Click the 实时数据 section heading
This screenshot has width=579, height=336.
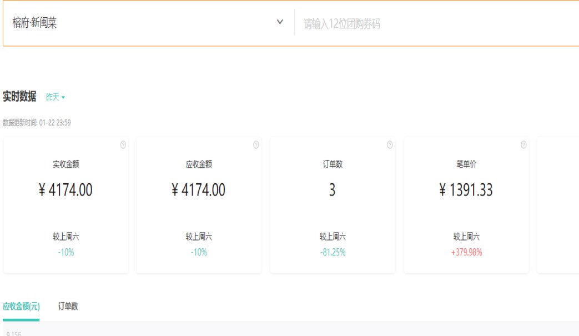19,97
